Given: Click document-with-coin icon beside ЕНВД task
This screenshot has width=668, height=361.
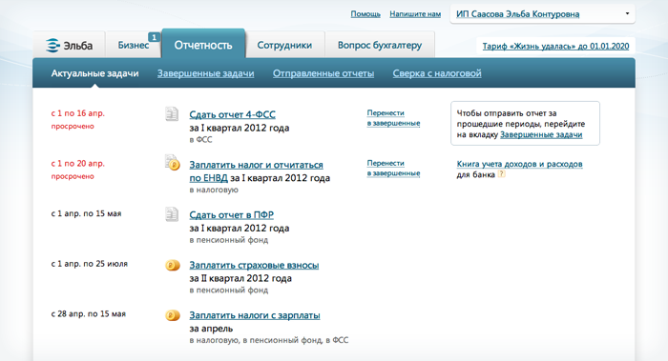Looking at the screenshot, I should (x=173, y=163).
